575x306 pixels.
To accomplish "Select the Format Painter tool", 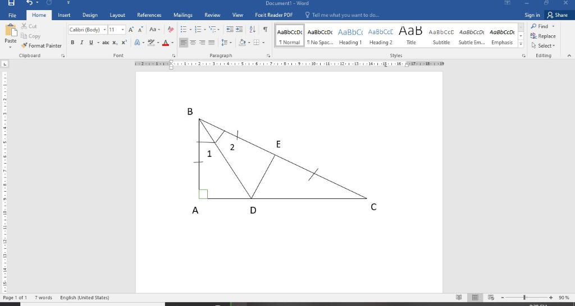I will (42, 46).
